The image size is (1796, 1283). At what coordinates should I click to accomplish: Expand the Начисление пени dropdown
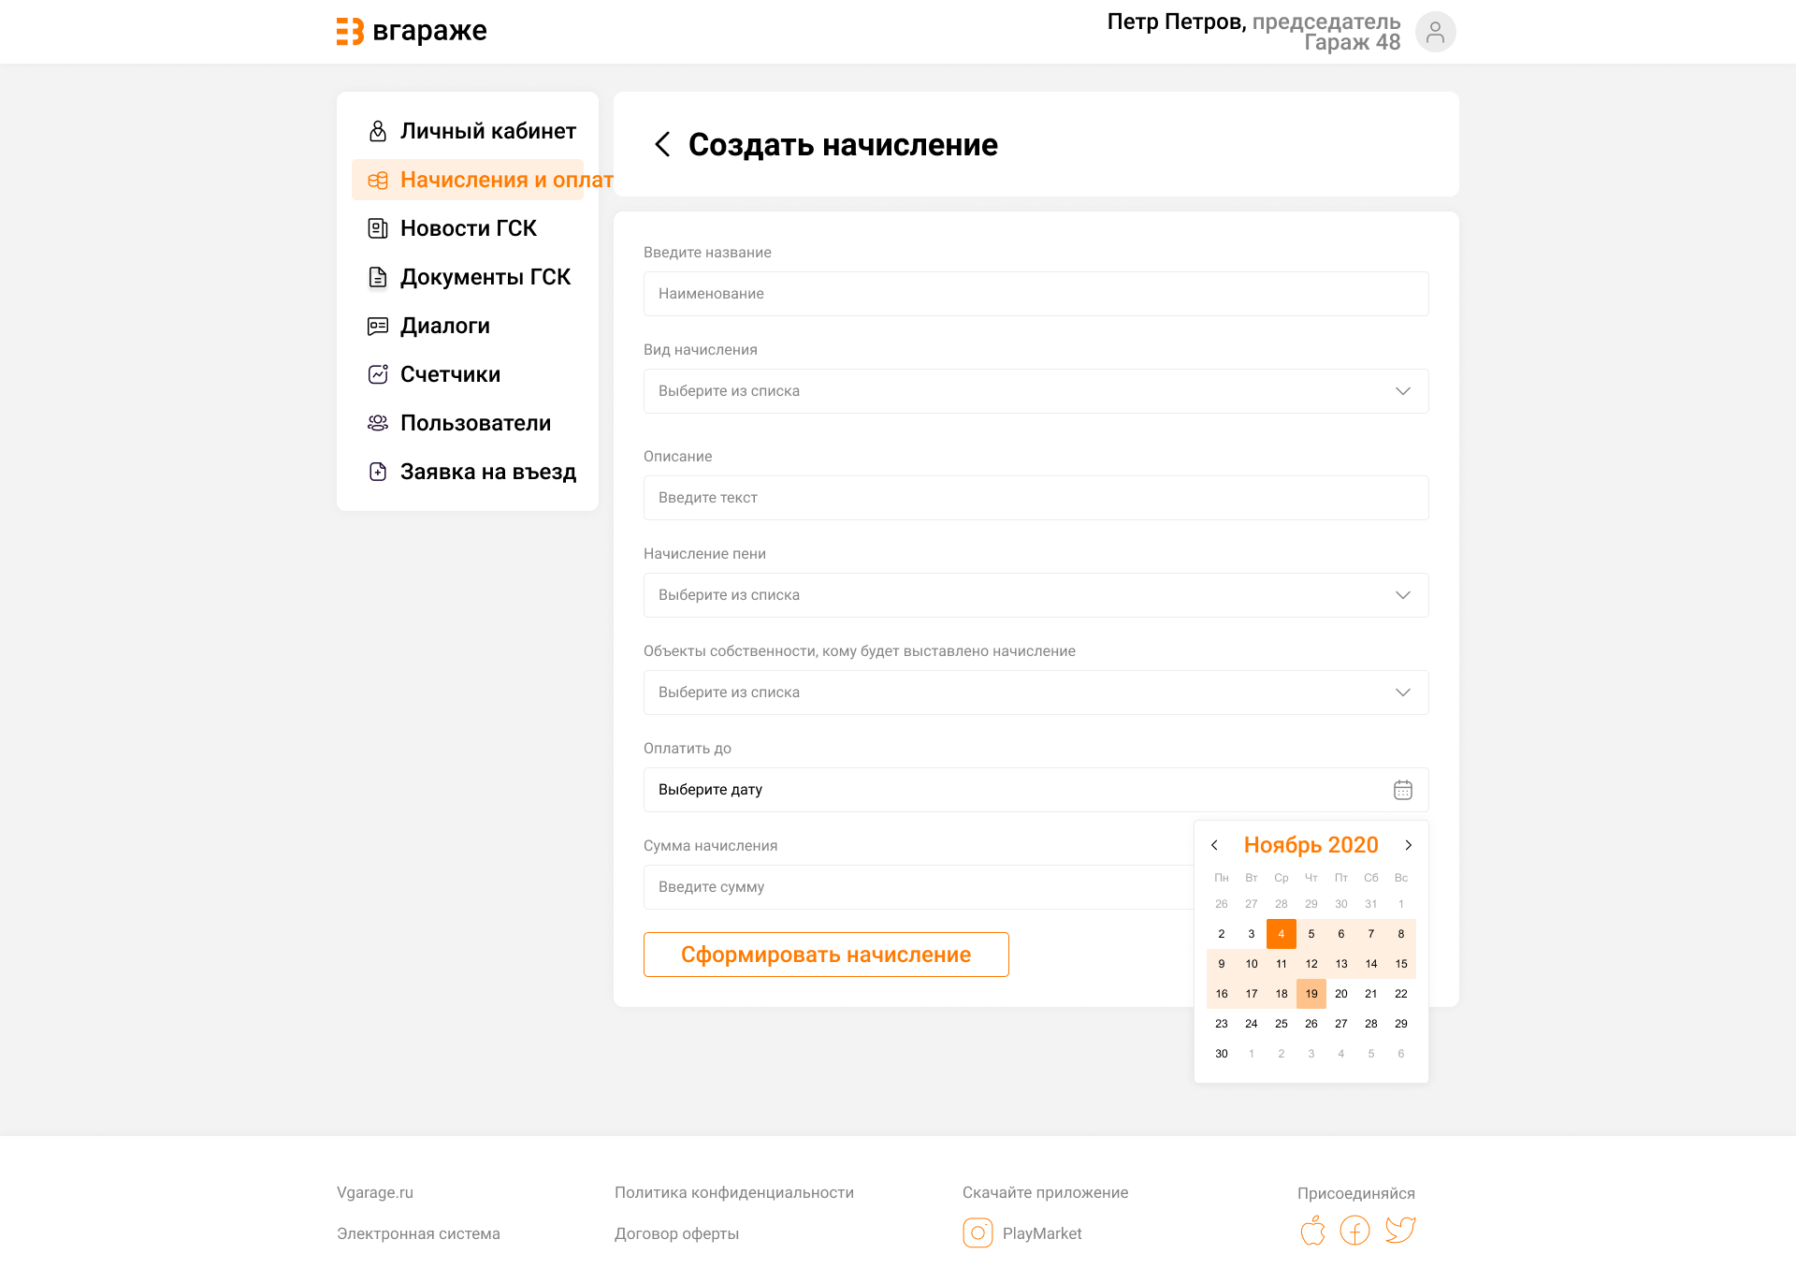pos(1036,595)
